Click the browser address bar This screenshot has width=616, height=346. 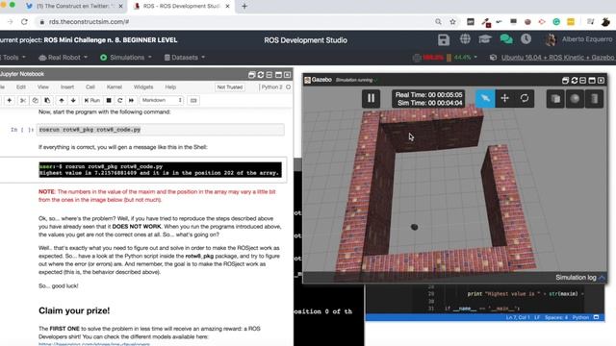(x=236, y=21)
